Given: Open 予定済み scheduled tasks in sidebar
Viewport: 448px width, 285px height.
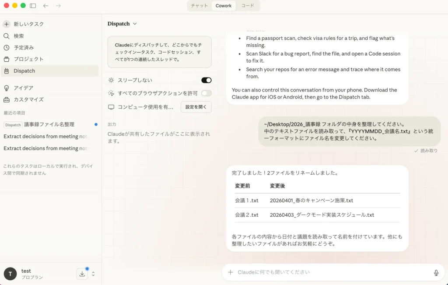Looking at the screenshot, I should (x=23, y=47).
